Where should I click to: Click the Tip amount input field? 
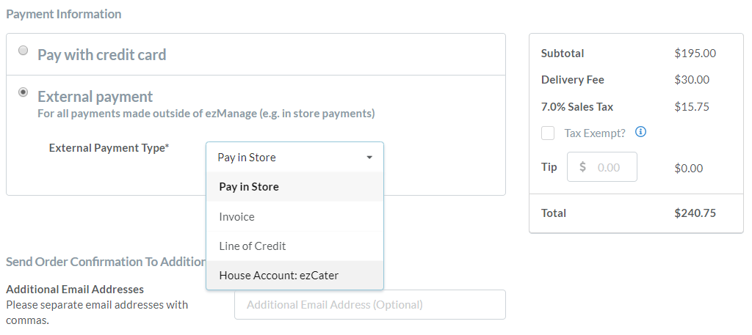(602, 166)
